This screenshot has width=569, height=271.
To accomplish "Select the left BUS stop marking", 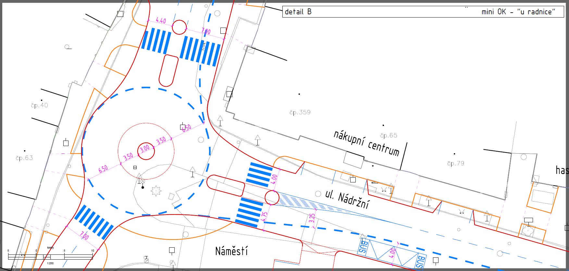I will 364,247.
